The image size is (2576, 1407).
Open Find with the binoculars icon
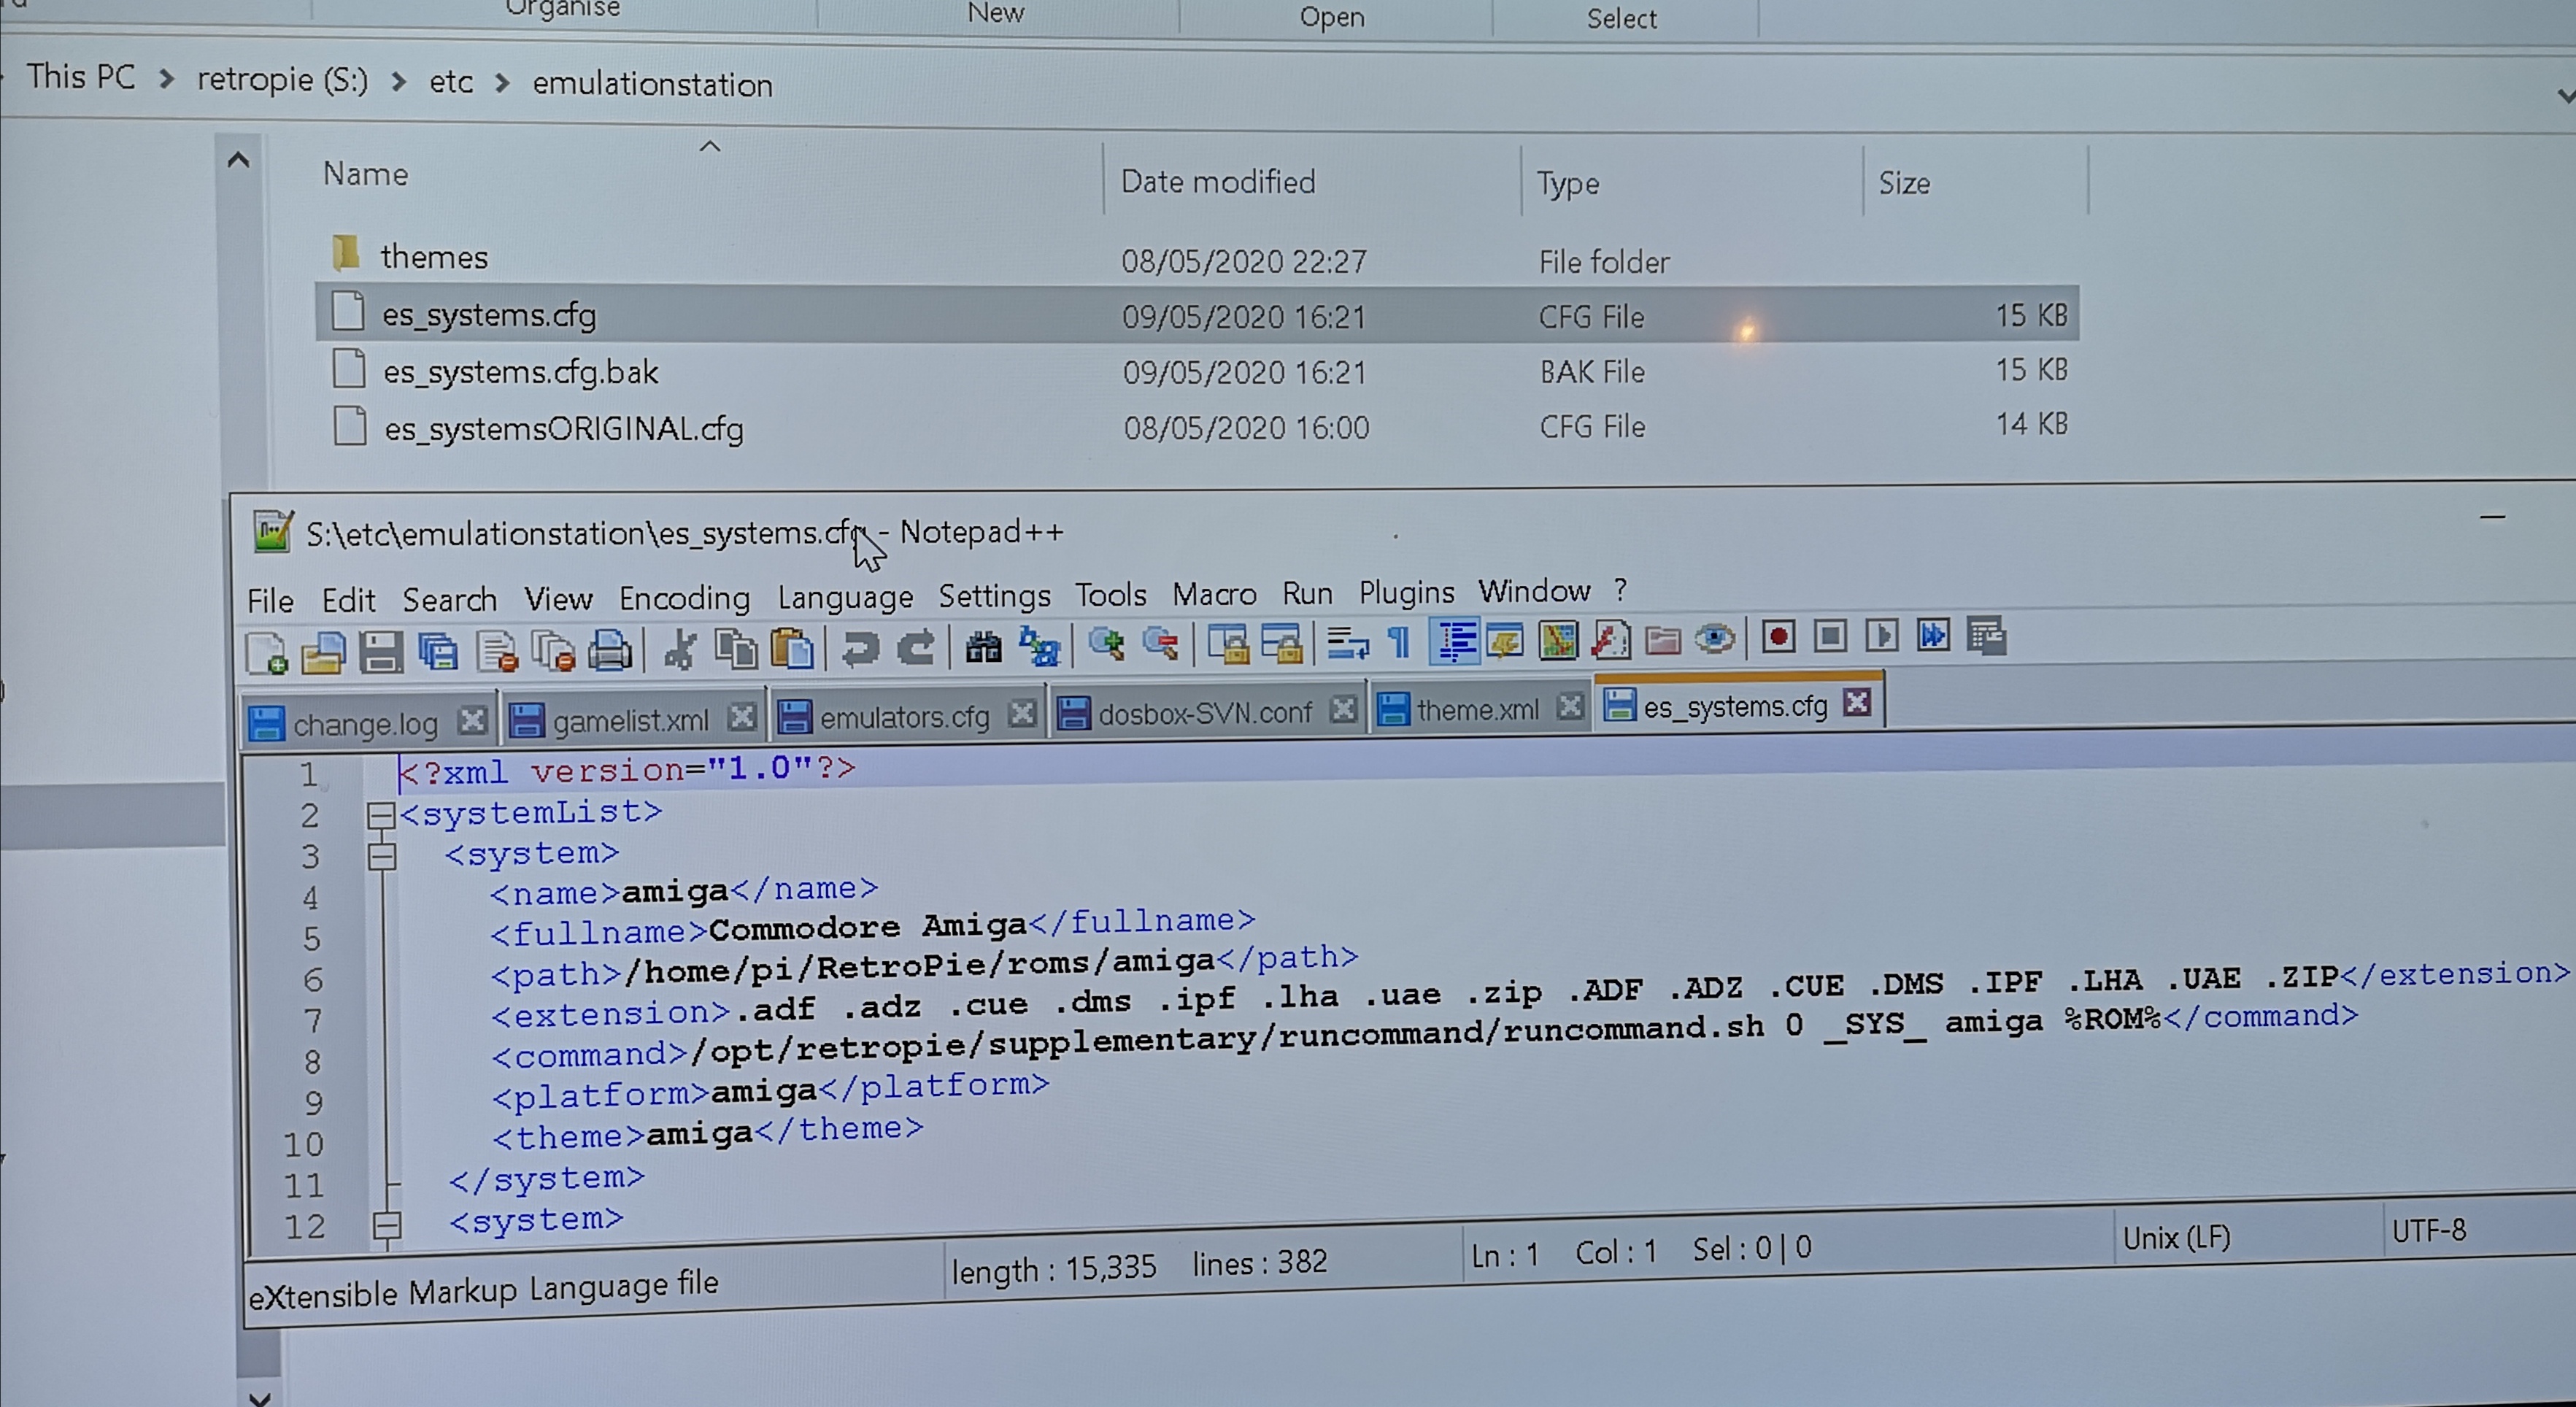[983, 646]
